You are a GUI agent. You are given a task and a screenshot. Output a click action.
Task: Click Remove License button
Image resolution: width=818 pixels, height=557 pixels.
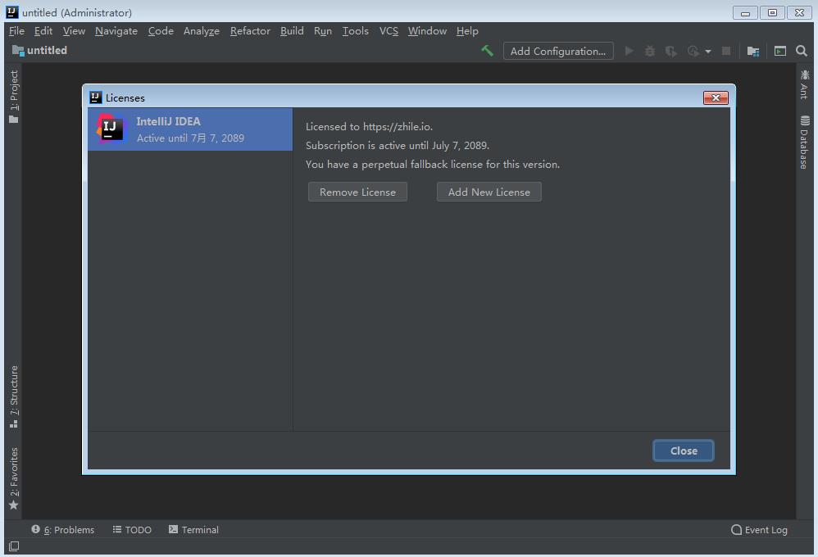coord(357,192)
